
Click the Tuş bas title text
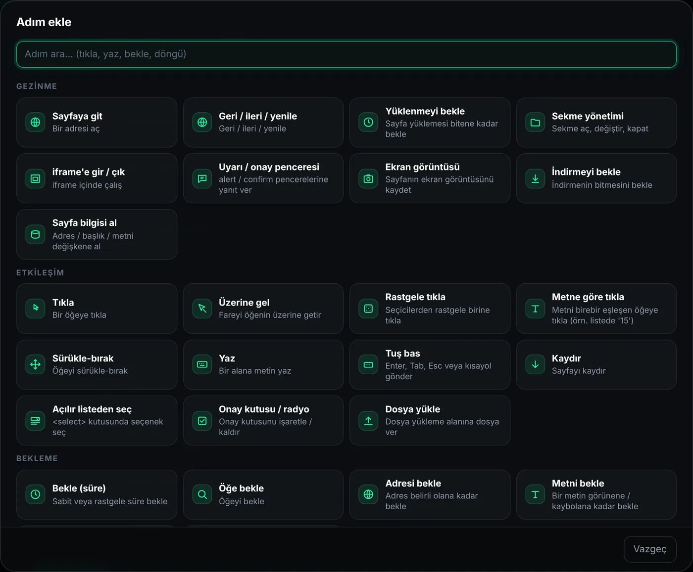click(x=403, y=353)
